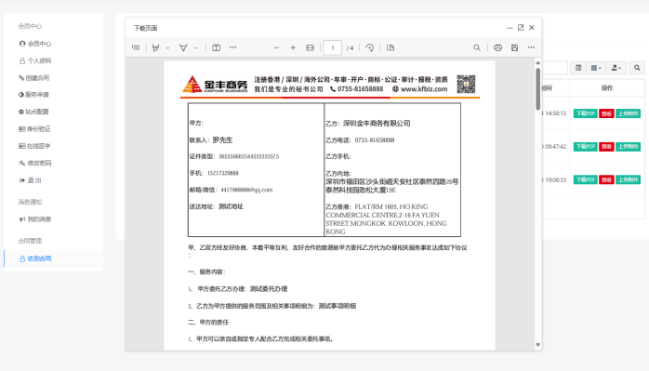
Task: Rotate the PDF page
Action: click(370, 47)
